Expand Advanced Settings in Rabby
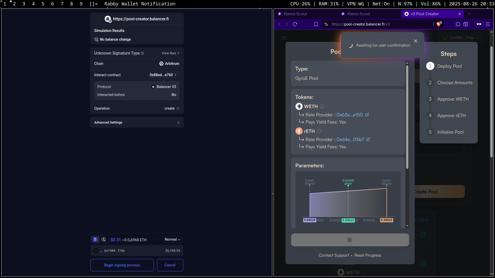495x278 pixels. point(137,122)
